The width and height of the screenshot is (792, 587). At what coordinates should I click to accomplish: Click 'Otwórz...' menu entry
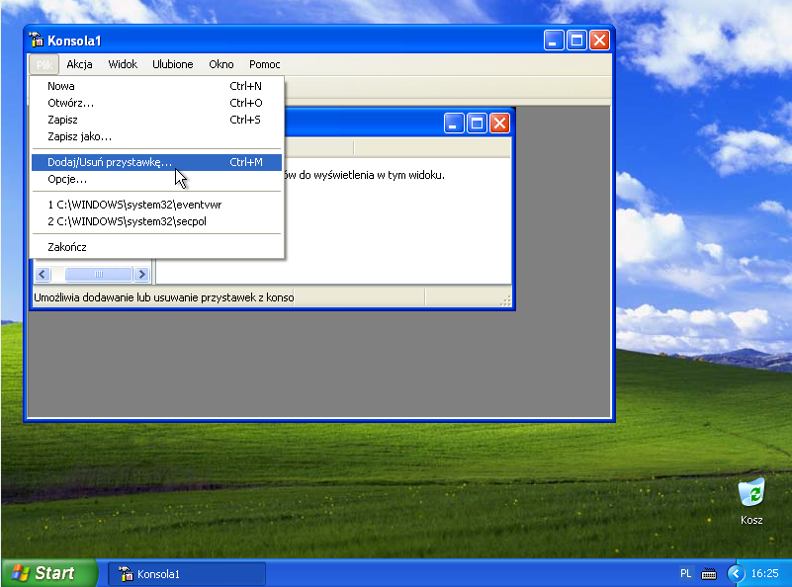70,103
